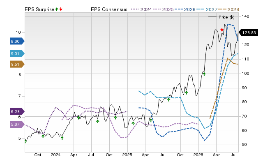Toggle the 2026 dark blue consensus legend entry
Image resolution: width=263 pixels, height=157 pixels.
point(185,9)
